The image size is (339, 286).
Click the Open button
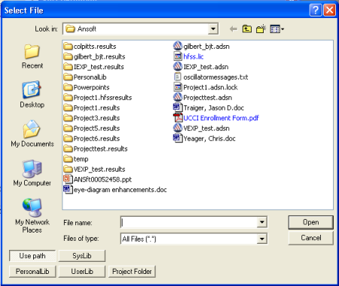click(311, 222)
